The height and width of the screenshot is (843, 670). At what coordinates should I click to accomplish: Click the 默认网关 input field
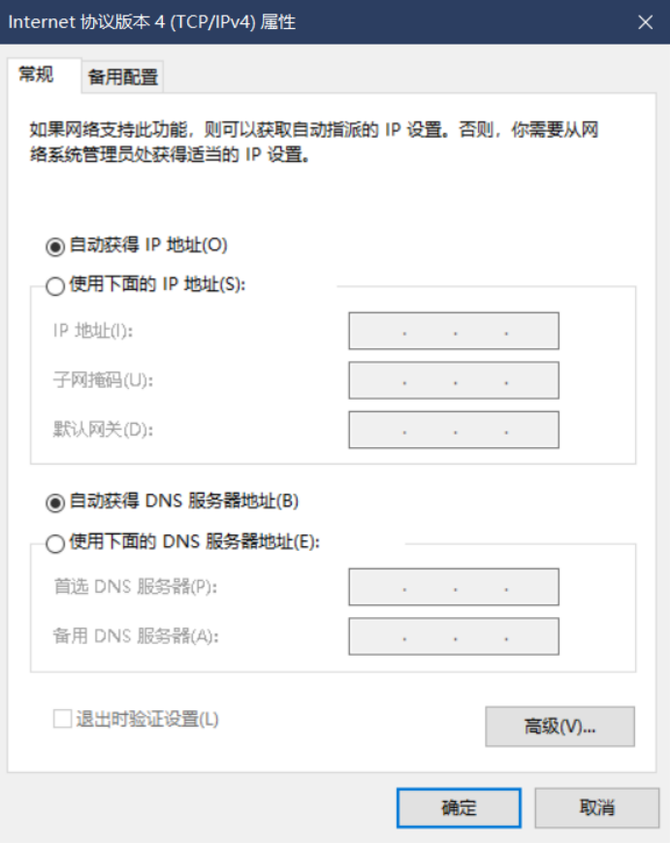(453, 429)
